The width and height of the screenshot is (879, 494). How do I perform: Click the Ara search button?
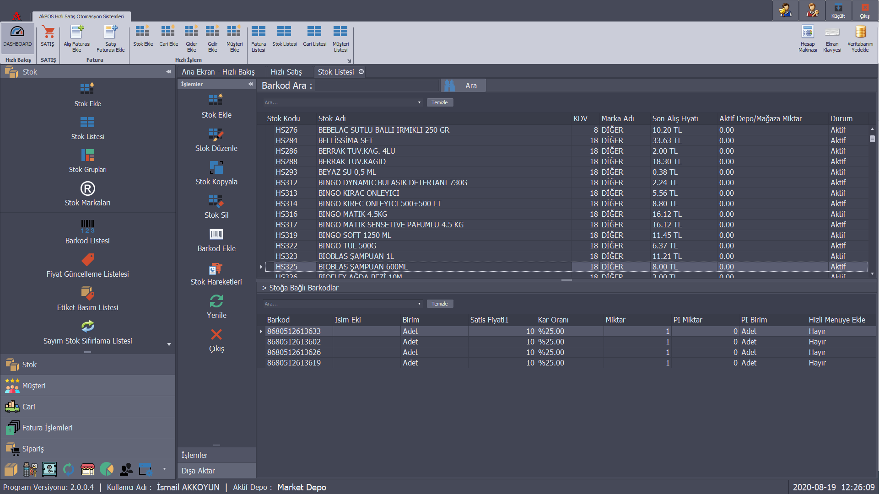click(463, 86)
